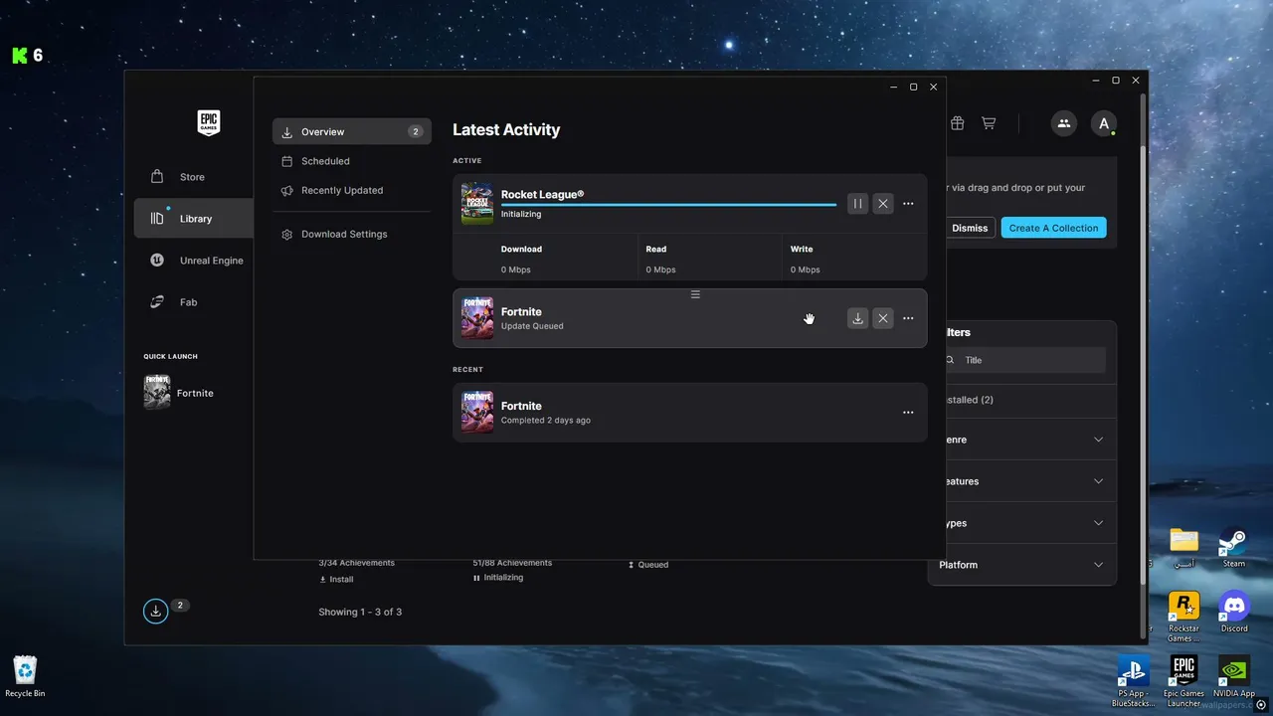Click the Initializing status in the library
The width and height of the screenshot is (1273, 716).
[498, 577]
